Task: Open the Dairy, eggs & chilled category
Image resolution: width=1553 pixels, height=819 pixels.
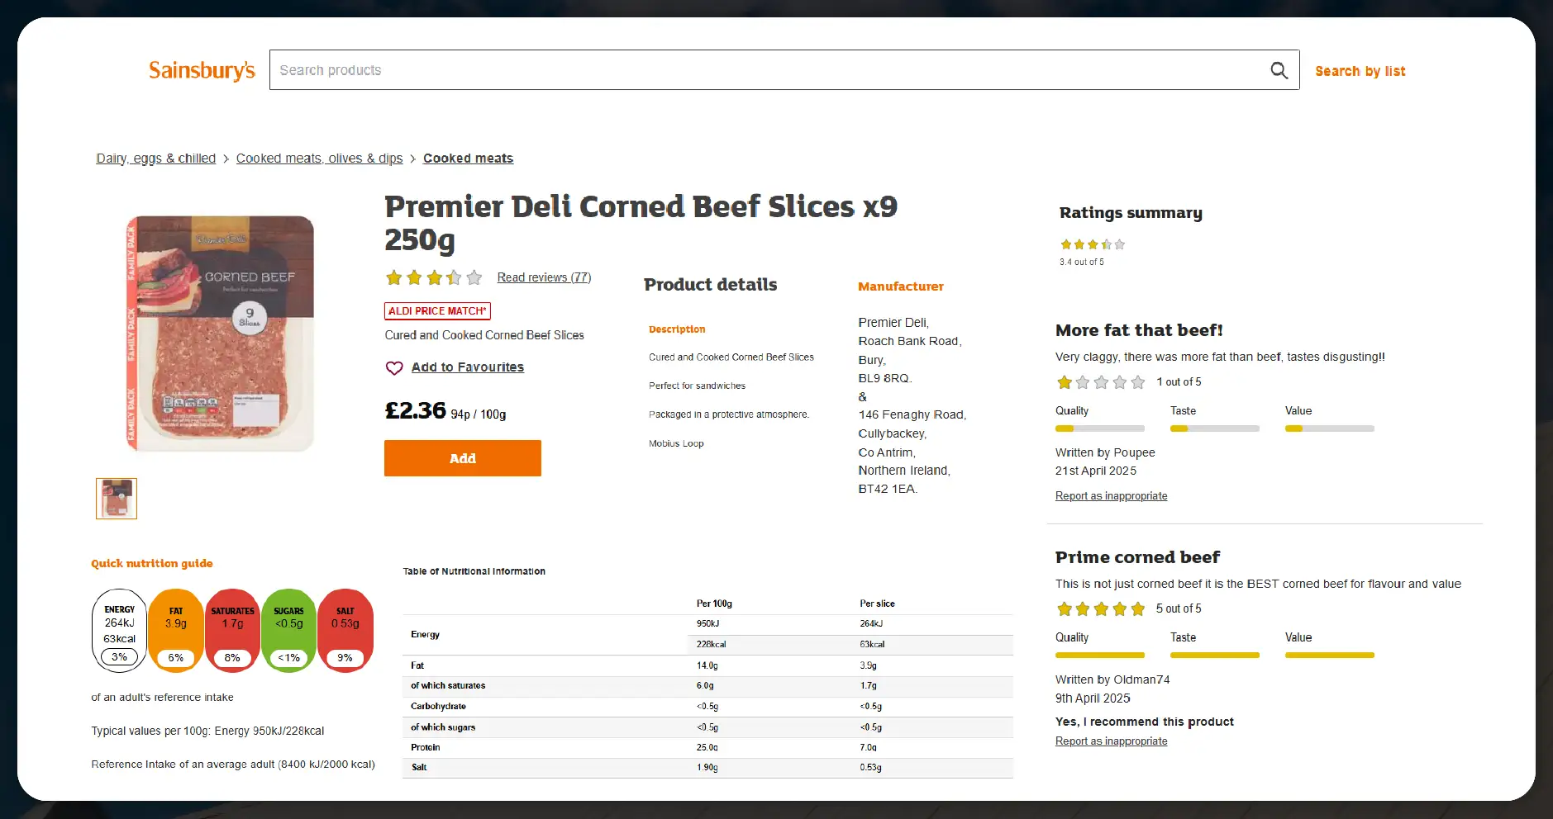Action: (x=155, y=158)
